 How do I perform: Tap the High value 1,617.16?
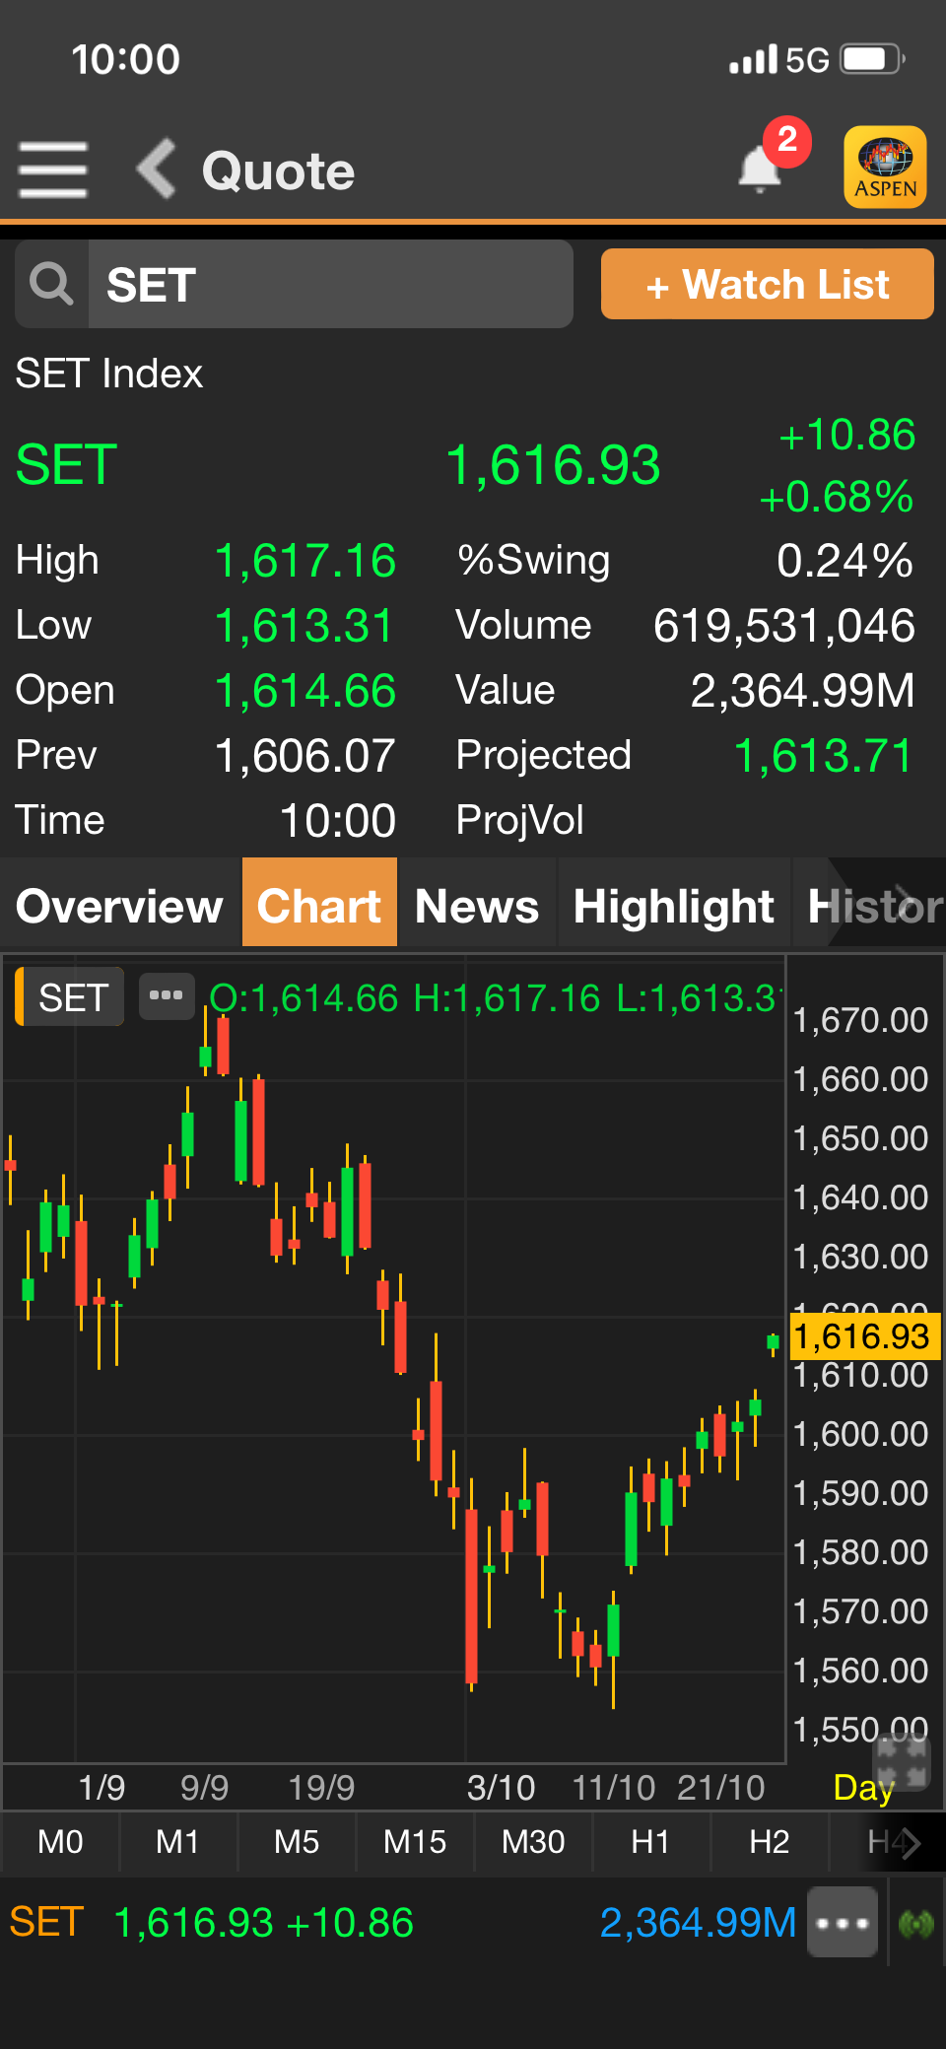304,561
